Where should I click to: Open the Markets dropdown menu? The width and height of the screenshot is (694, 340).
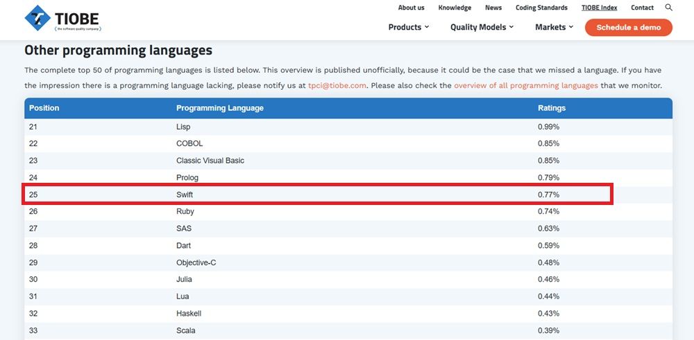(554, 27)
